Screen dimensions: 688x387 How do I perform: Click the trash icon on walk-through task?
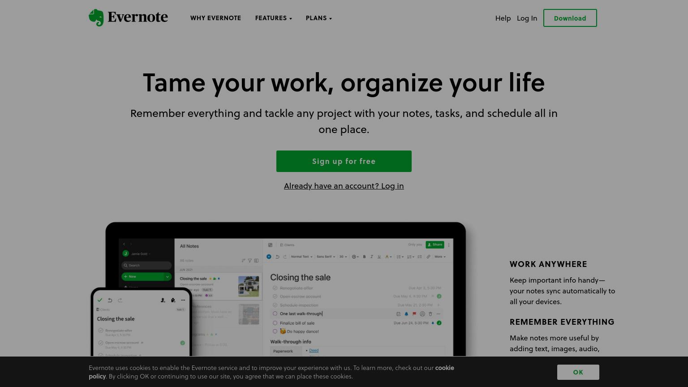click(x=430, y=314)
